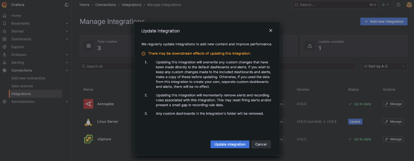Expand the Bookmarks menu chevron

67,24
